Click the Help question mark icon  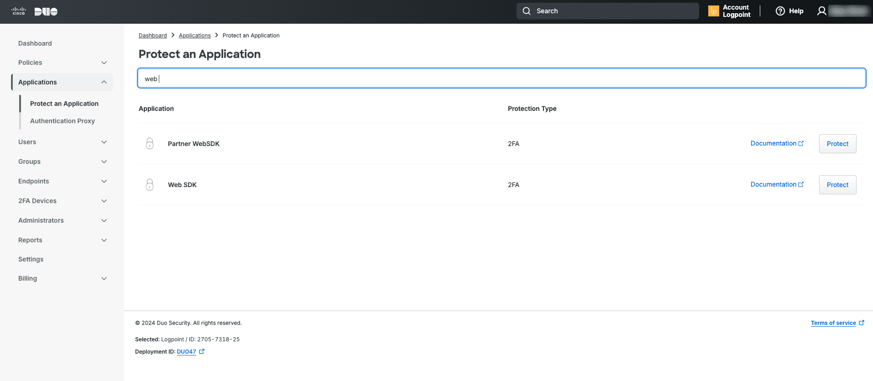coord(780,11)
